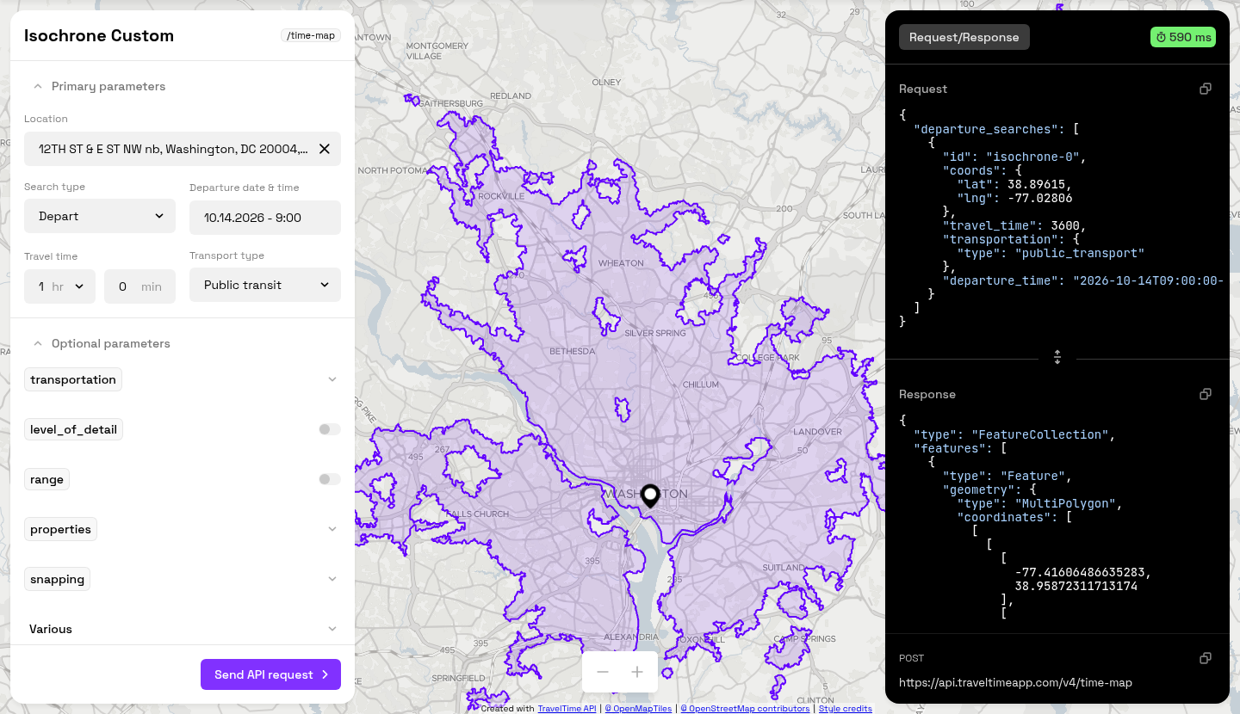Open the OpenMapTiles attribution link

click(x=638, y=709)
